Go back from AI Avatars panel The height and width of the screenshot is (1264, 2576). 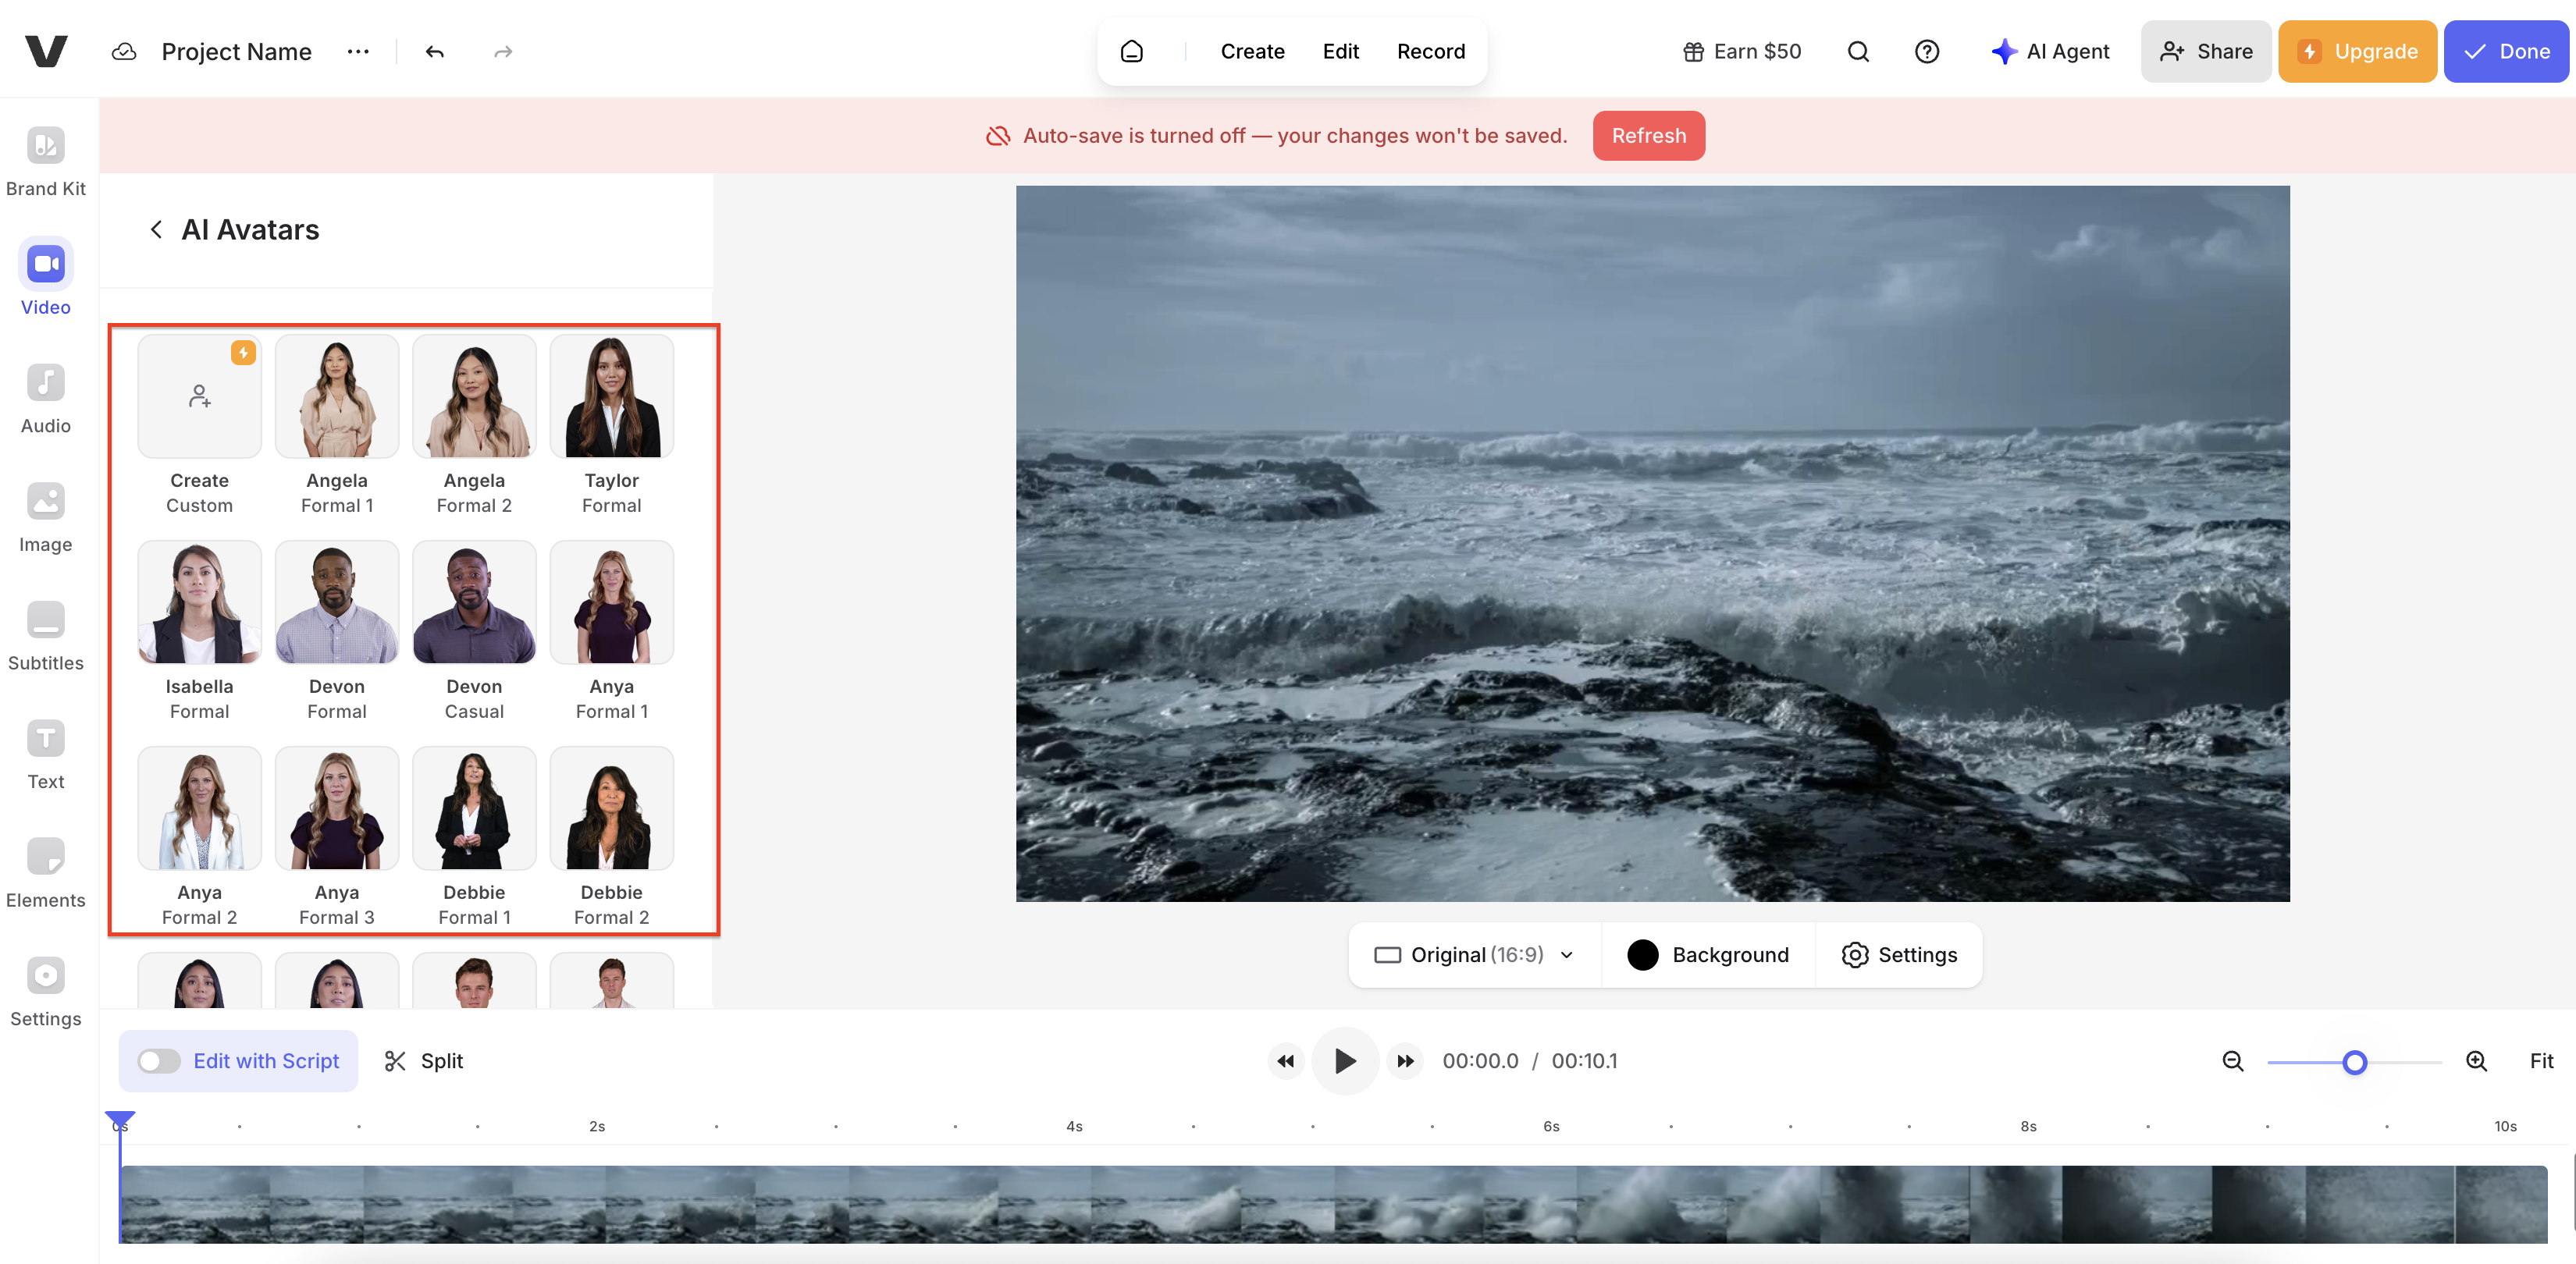(x=156, y=230)
